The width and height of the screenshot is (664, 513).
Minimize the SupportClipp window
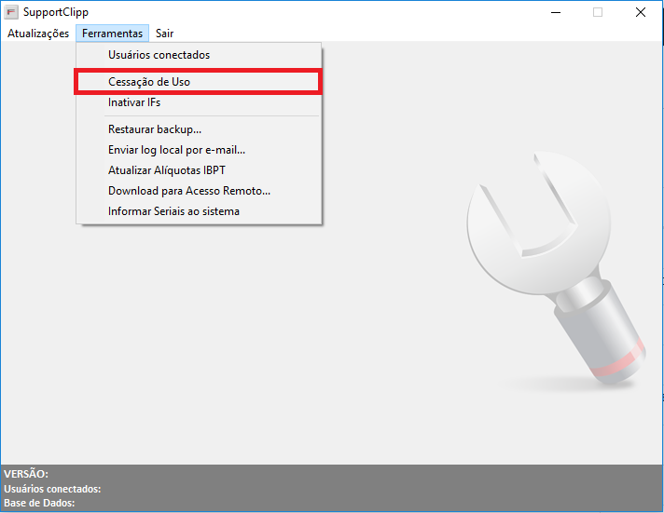[556, 13]
